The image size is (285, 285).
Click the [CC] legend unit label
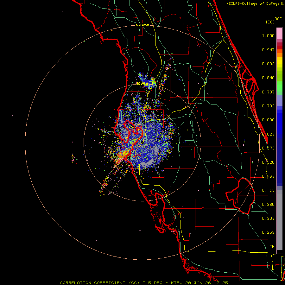coord(270,22)
